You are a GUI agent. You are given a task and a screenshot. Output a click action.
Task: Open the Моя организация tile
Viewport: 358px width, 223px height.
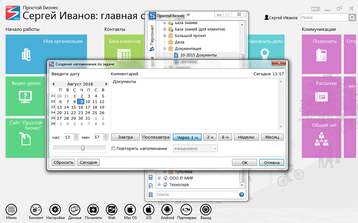pos(46,54)
